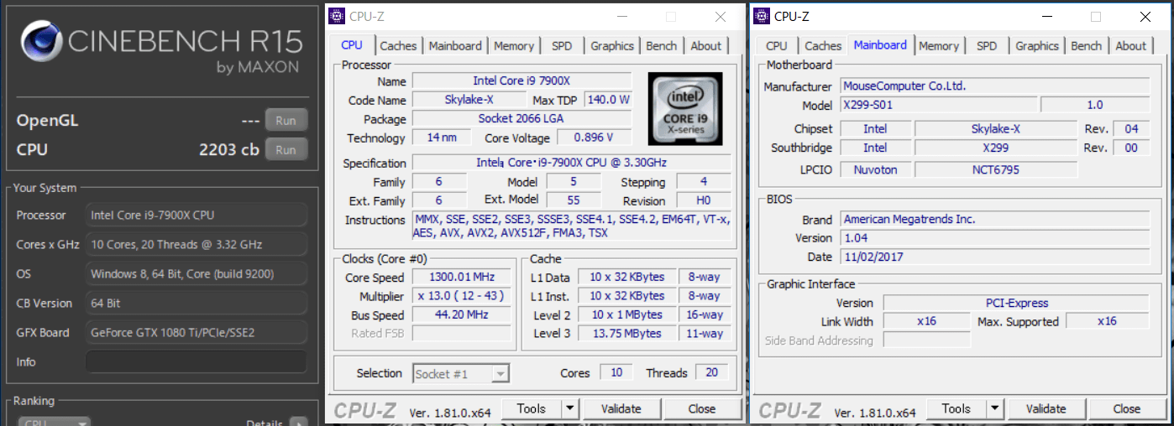1174x426 pixels.
Task: Minimize the right CPU-Z window
Action: [x=1046, y=17]
